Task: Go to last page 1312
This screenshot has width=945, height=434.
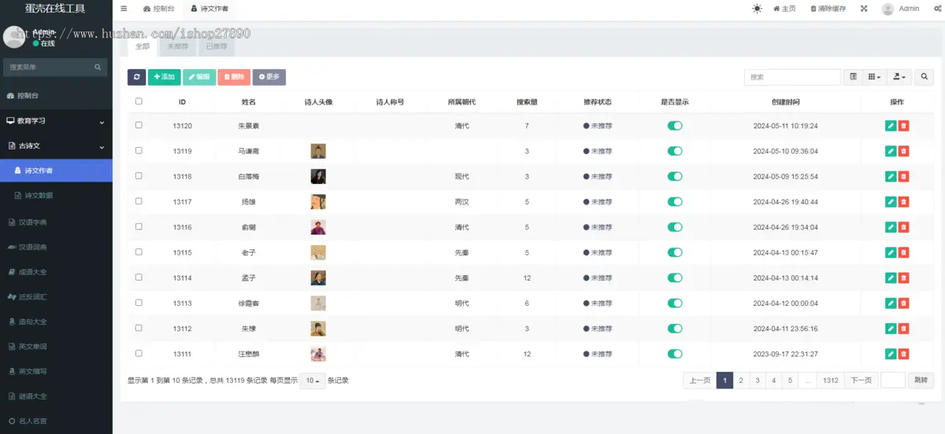Action: click(x=830, y=381)
